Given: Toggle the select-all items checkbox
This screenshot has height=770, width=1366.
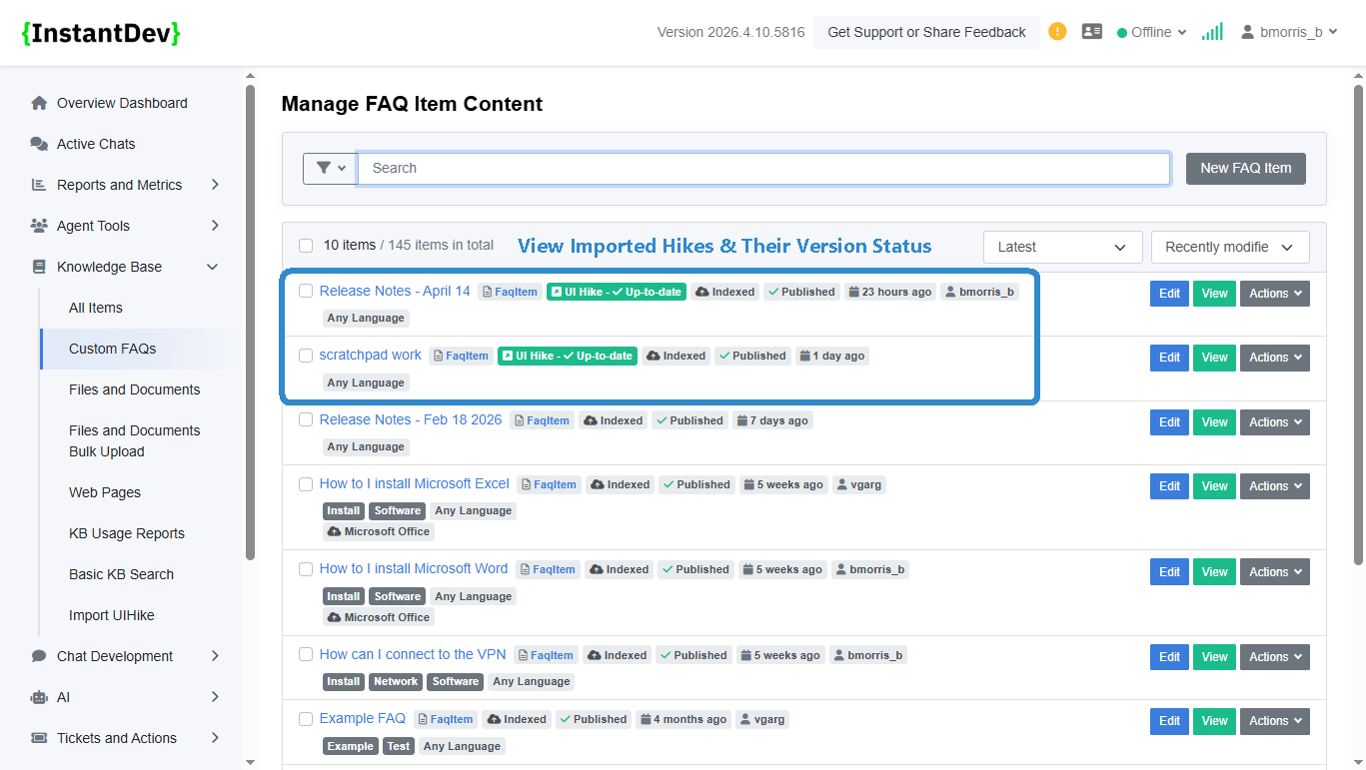Looking at the screenshot, I should [x=306, y=246].
